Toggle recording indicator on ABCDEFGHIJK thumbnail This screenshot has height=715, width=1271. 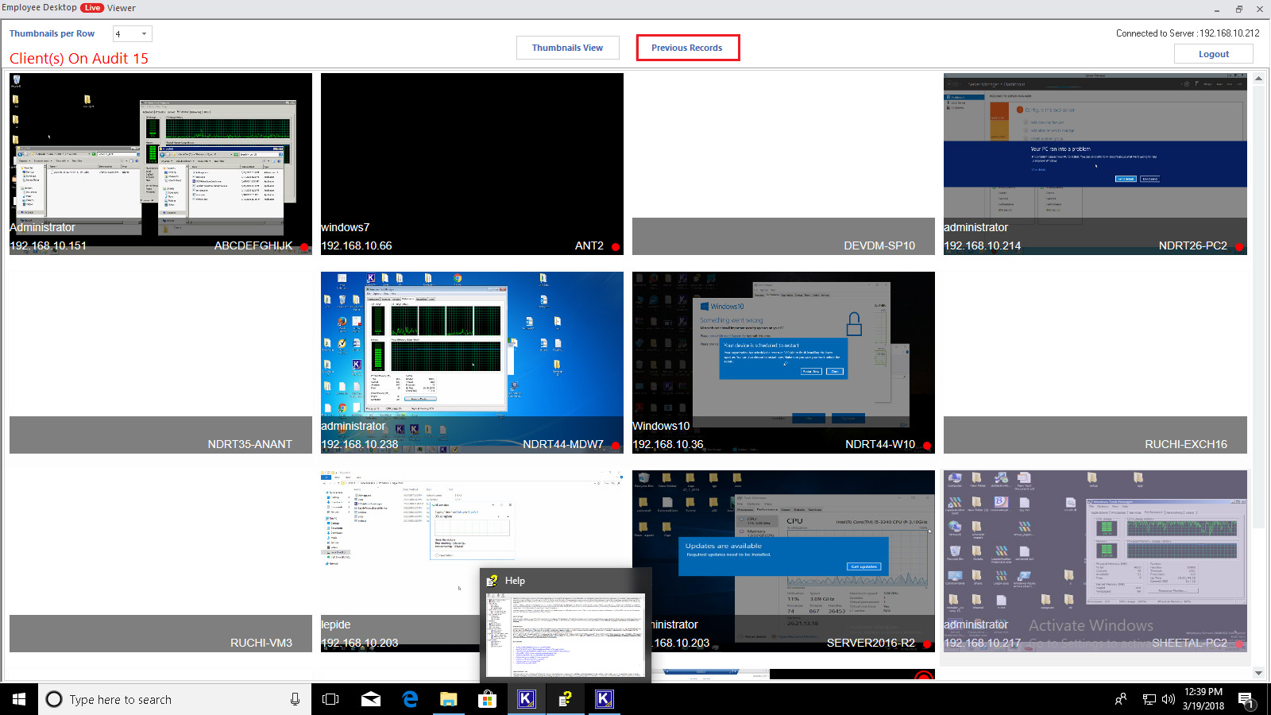tap(304, 247)
